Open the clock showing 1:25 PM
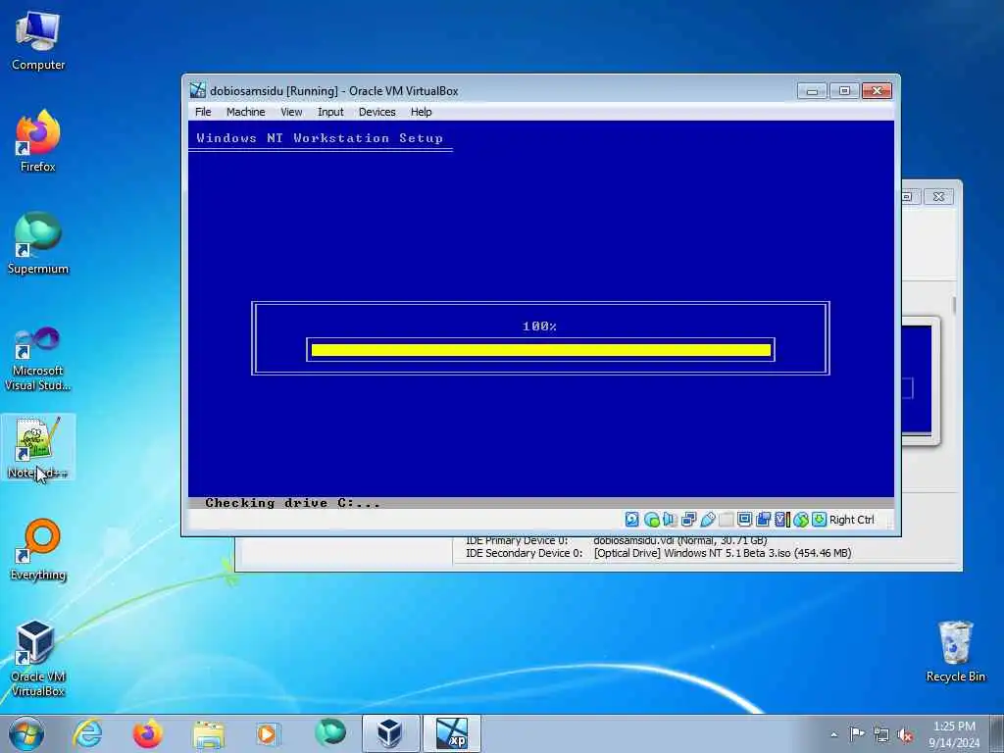The height and width of the screenshot is (753, 1004). [x=954, y=734]
